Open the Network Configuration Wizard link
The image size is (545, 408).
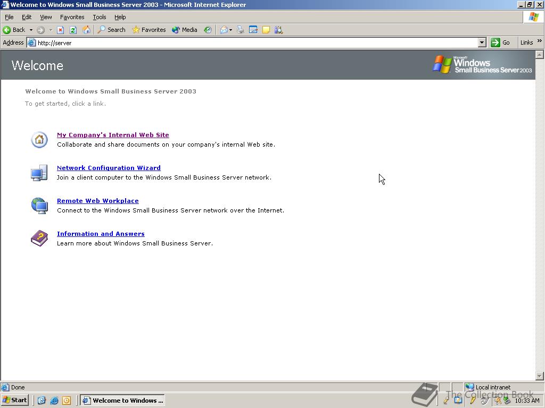click(x=109, y=168)
